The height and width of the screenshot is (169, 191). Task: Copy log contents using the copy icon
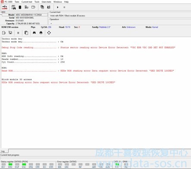26,33
